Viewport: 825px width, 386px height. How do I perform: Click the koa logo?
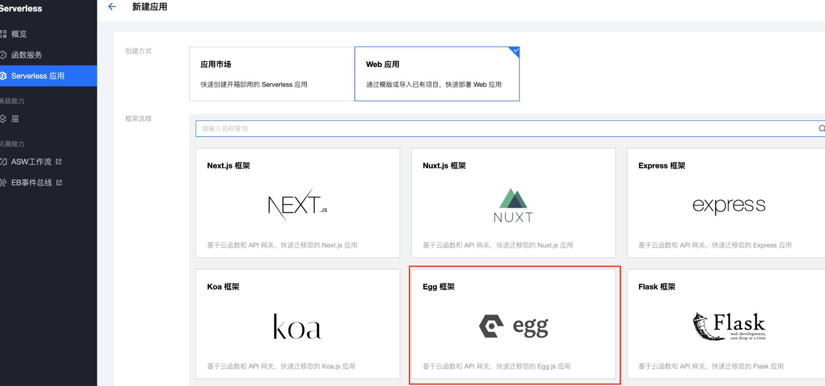pos(297,327)
